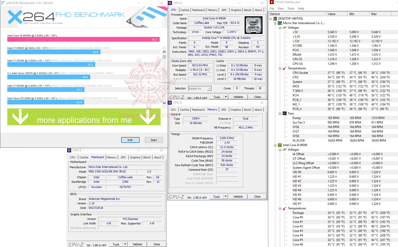
Task: Click Validate in the top CPU-Z CPU window
Action: tap(238, 97)
